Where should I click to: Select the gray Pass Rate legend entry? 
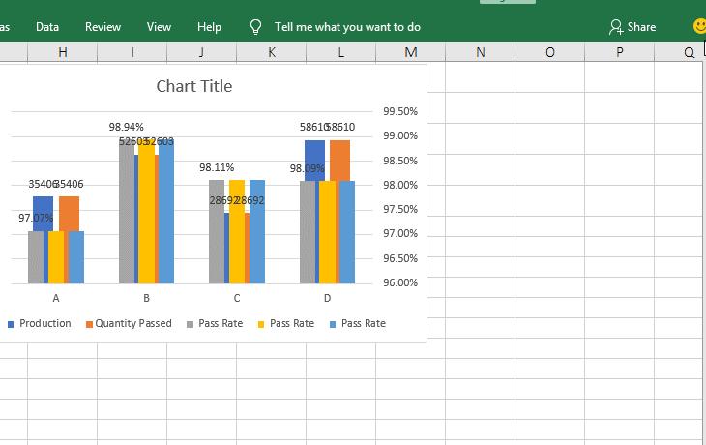coord(214,323)
